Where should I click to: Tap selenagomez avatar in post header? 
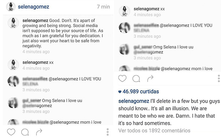[x=11, y=7]
